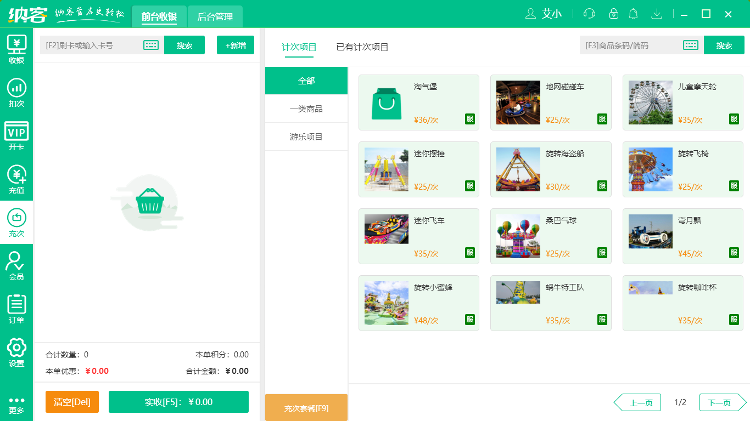This screenshot has height=421, width=750.
Task: Select the 淘气堡 item card
Action: [x=418, y=103]
